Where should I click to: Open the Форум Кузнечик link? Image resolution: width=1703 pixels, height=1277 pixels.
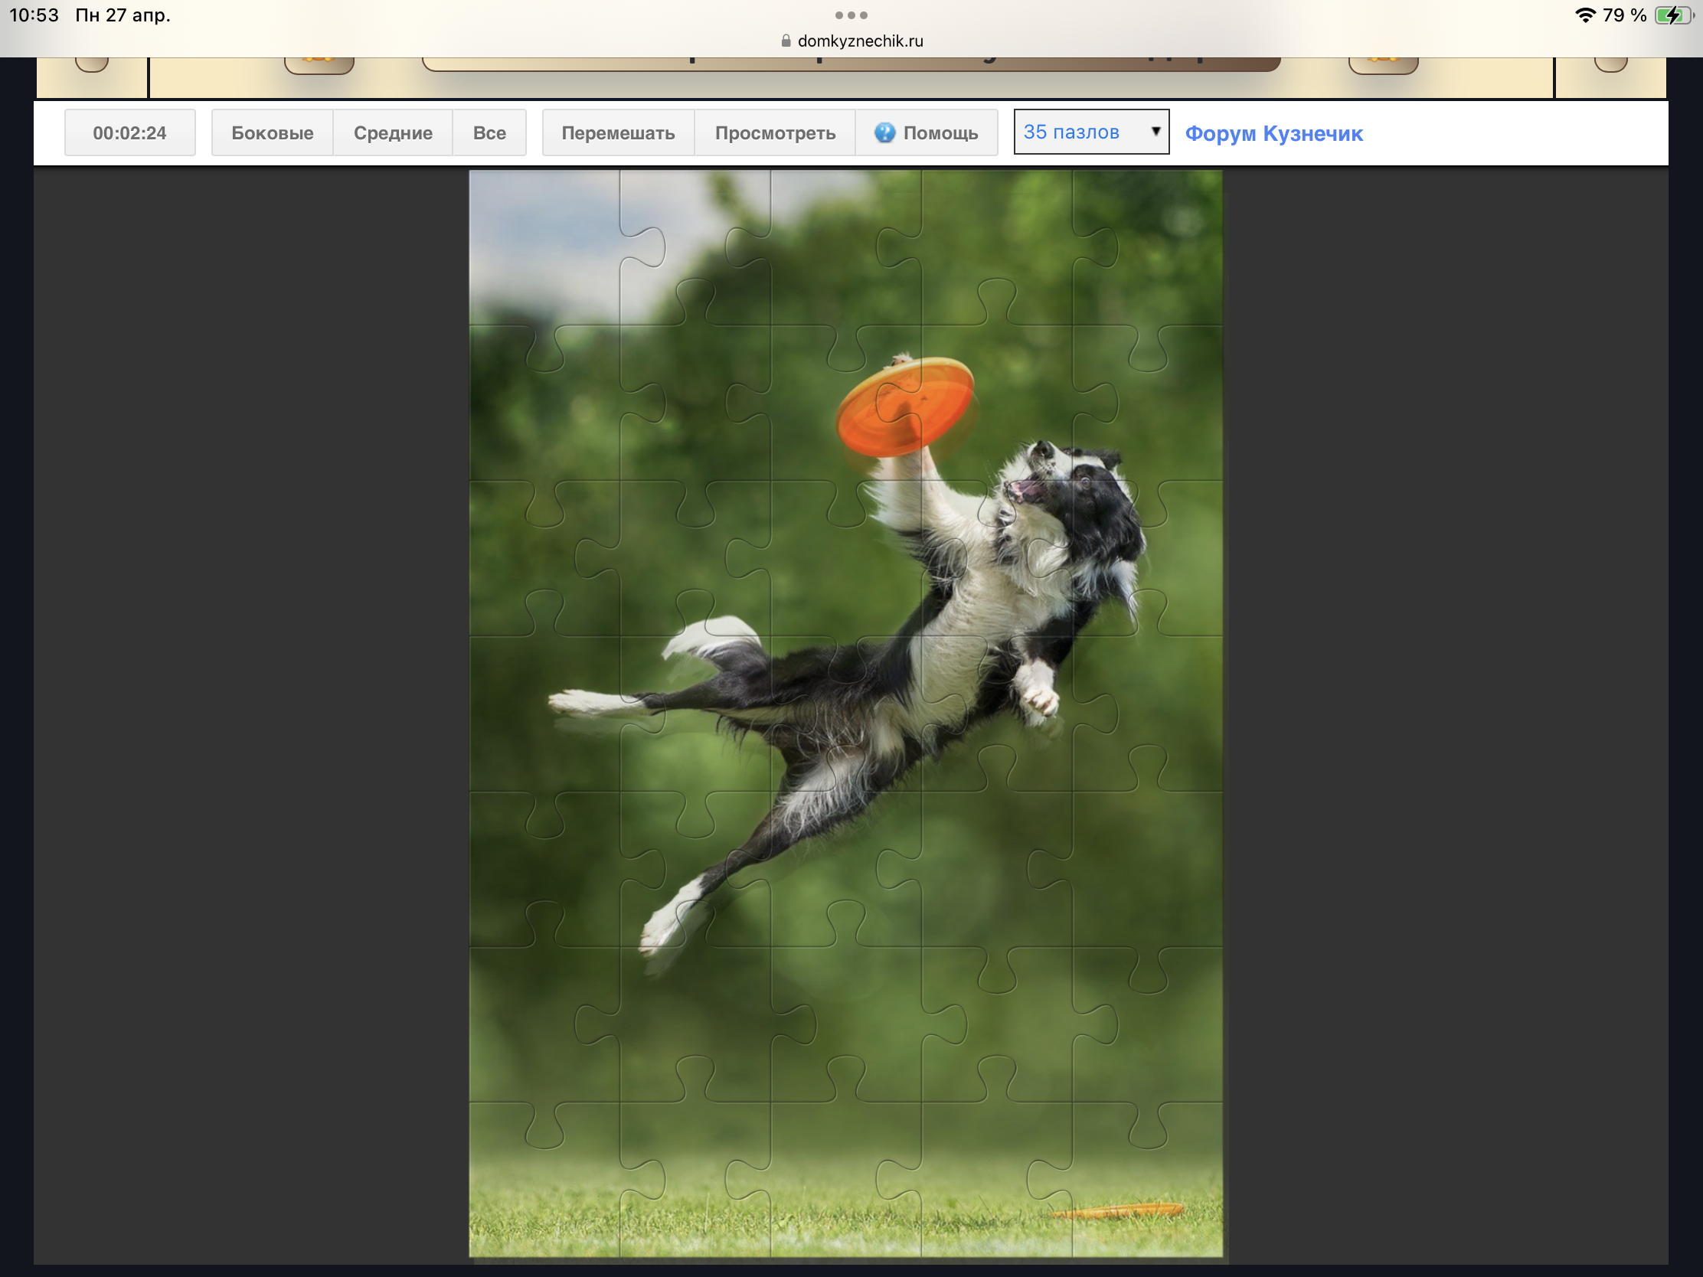[x=1273, y=134]
